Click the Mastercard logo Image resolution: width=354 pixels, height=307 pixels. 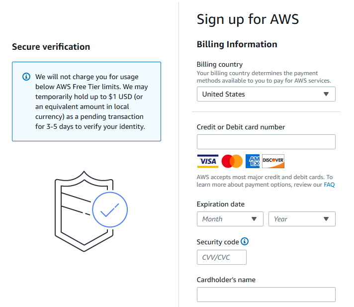click(232, 161)
